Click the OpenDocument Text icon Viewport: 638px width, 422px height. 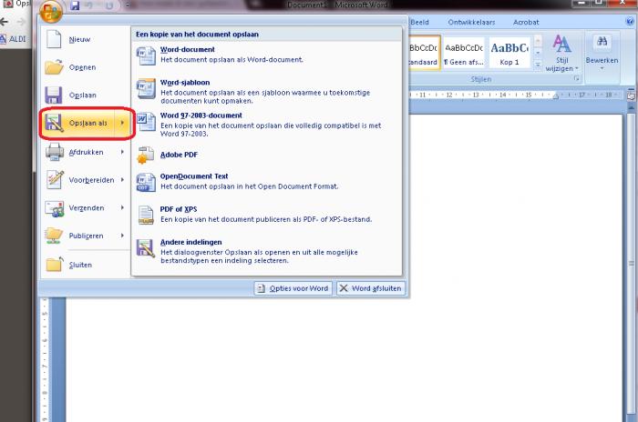click(x=146, y=183)
